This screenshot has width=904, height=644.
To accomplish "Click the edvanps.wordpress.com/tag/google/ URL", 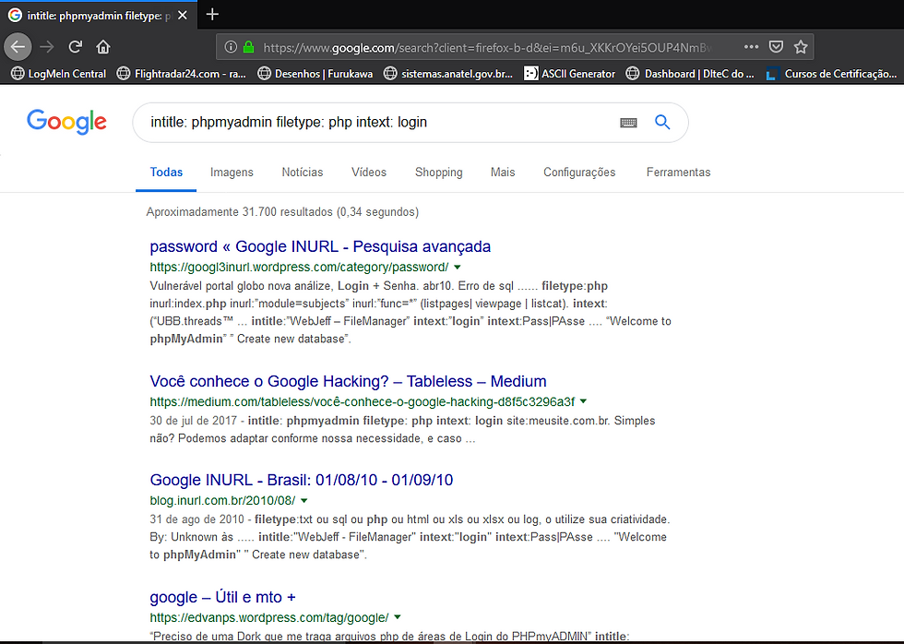I will (x=269, y=618).
